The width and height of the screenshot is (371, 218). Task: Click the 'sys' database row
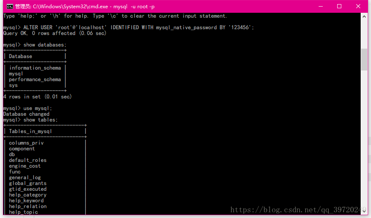pos(13,85)
